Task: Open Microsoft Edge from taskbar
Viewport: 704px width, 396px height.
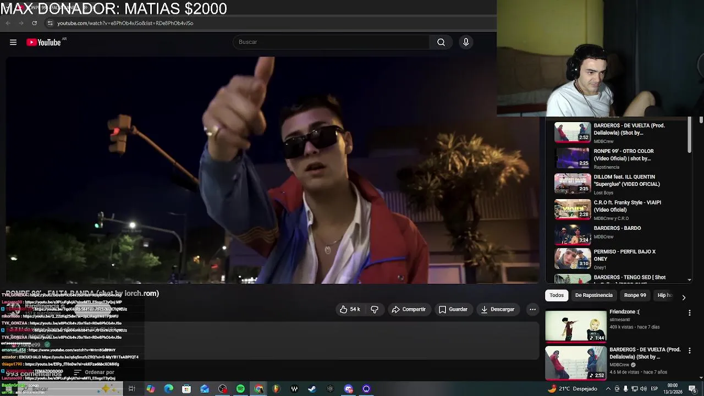Action: 168,389
